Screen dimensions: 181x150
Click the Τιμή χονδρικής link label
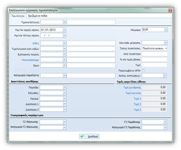132,87
